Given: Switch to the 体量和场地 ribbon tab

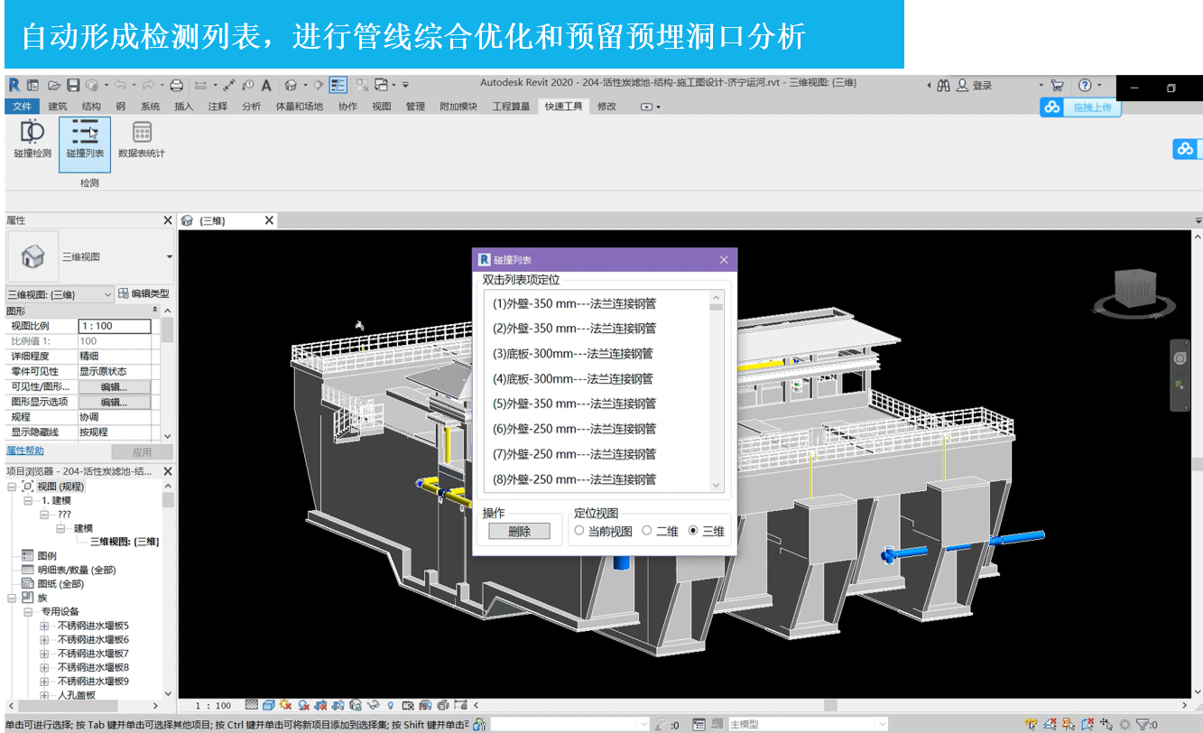Looking at the screenshot, I should 299,107.
